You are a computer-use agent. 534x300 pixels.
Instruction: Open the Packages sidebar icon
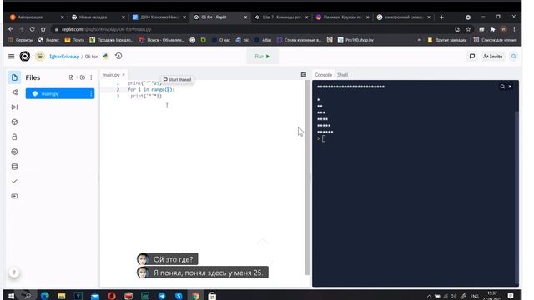click(x=14, y=122)
